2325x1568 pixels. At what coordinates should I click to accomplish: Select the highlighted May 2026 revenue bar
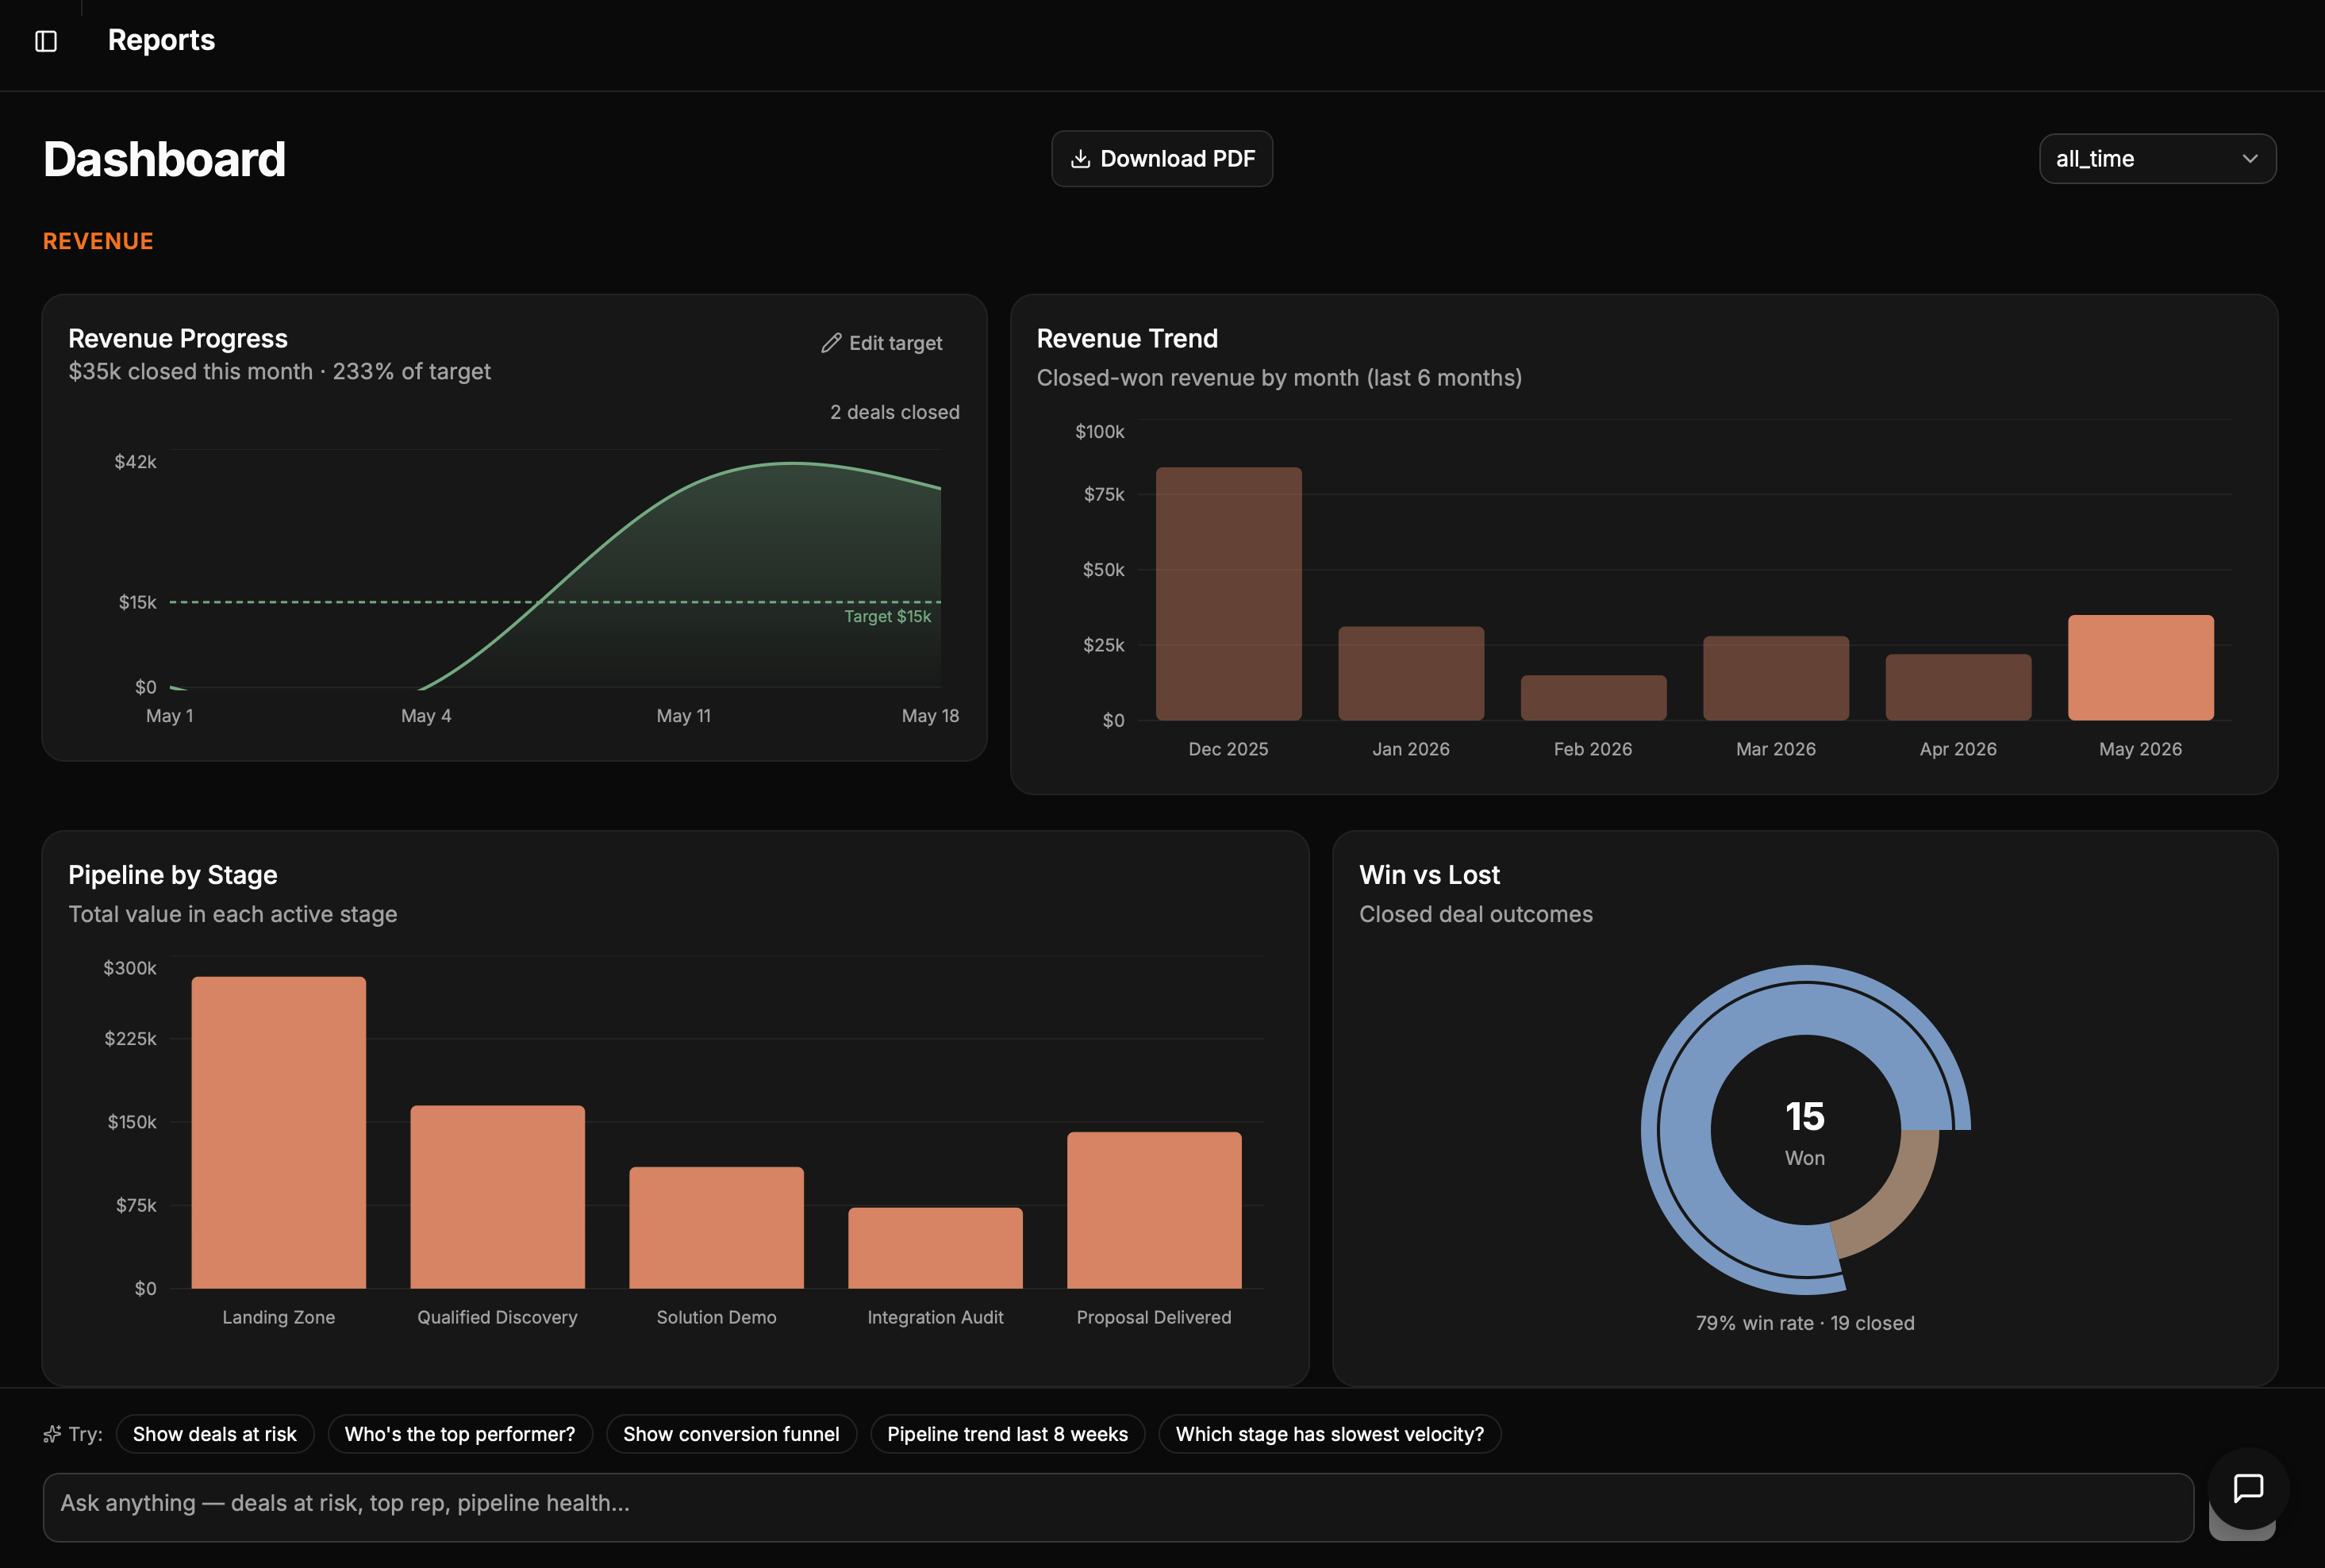pos(2141,668)
